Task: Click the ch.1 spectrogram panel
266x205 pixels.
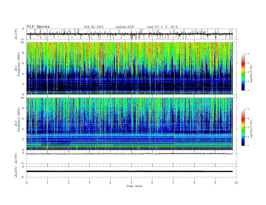Action: point(129,68)
